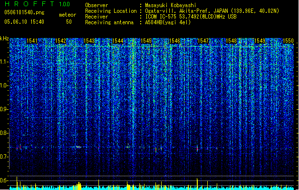This screenshot has width=299, height=190.
Task: Click the kHz axis unit label
Action: click(4, 38)
